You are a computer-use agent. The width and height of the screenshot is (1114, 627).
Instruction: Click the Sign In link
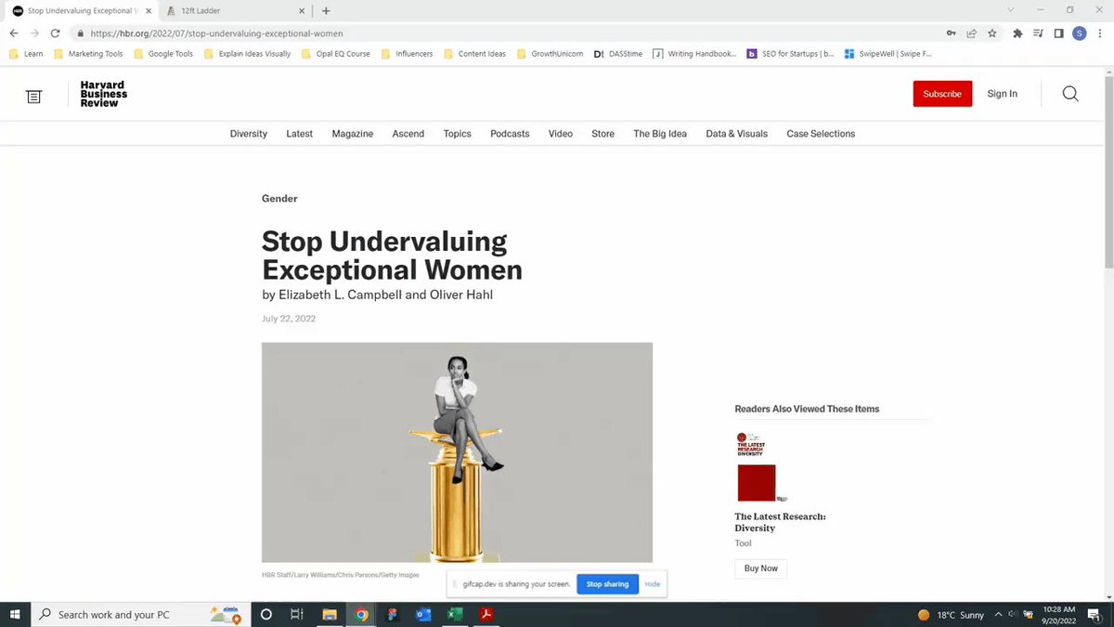click(1002, 94)
